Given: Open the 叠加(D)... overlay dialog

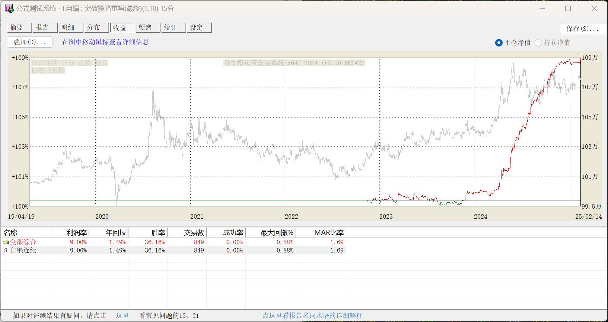Looking at the screenshot, I should coord(30,42).
